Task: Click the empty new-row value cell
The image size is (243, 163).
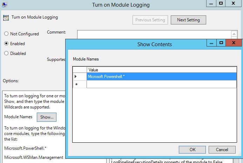Action: click(x=162, y=84)
